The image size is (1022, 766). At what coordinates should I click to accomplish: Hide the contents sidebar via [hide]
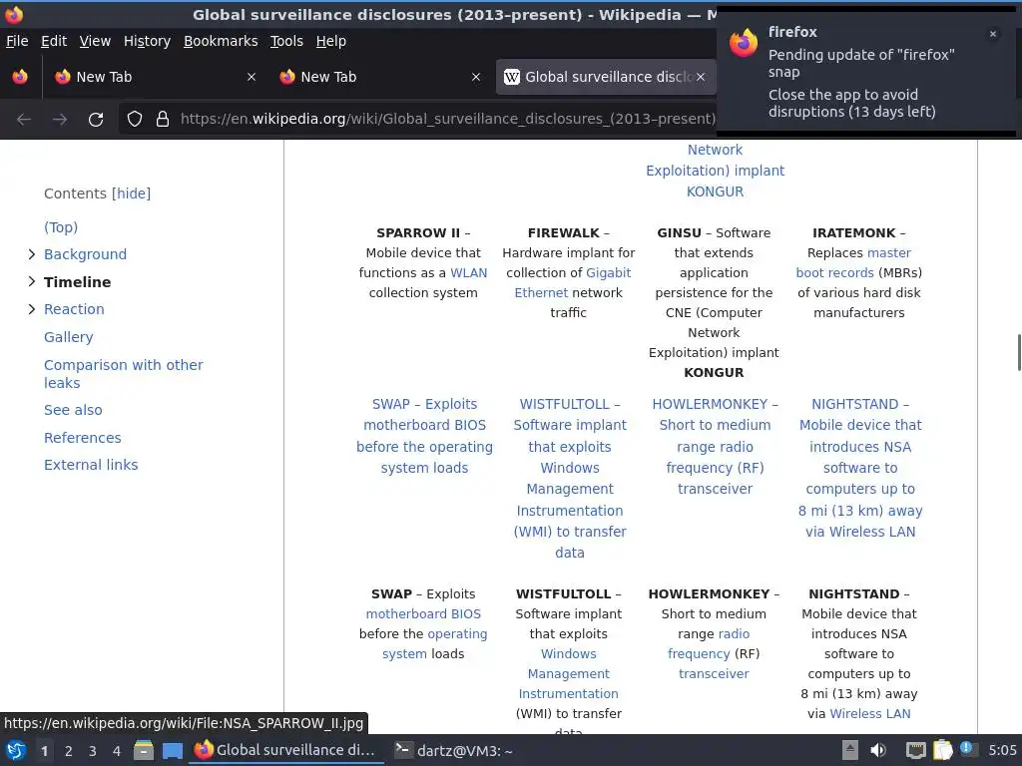click(131, 193)
